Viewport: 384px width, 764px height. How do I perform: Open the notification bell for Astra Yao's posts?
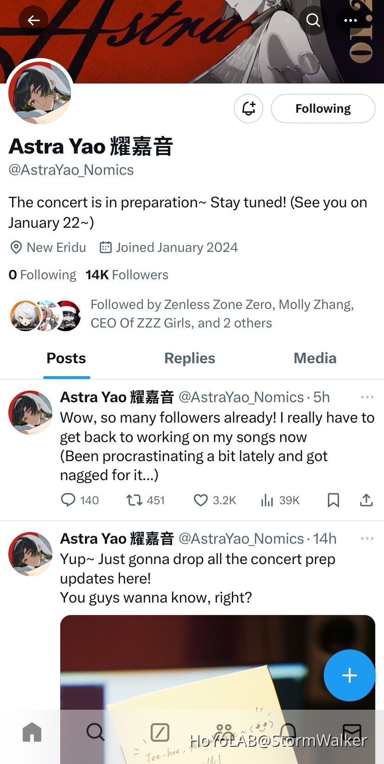(249, 108)
